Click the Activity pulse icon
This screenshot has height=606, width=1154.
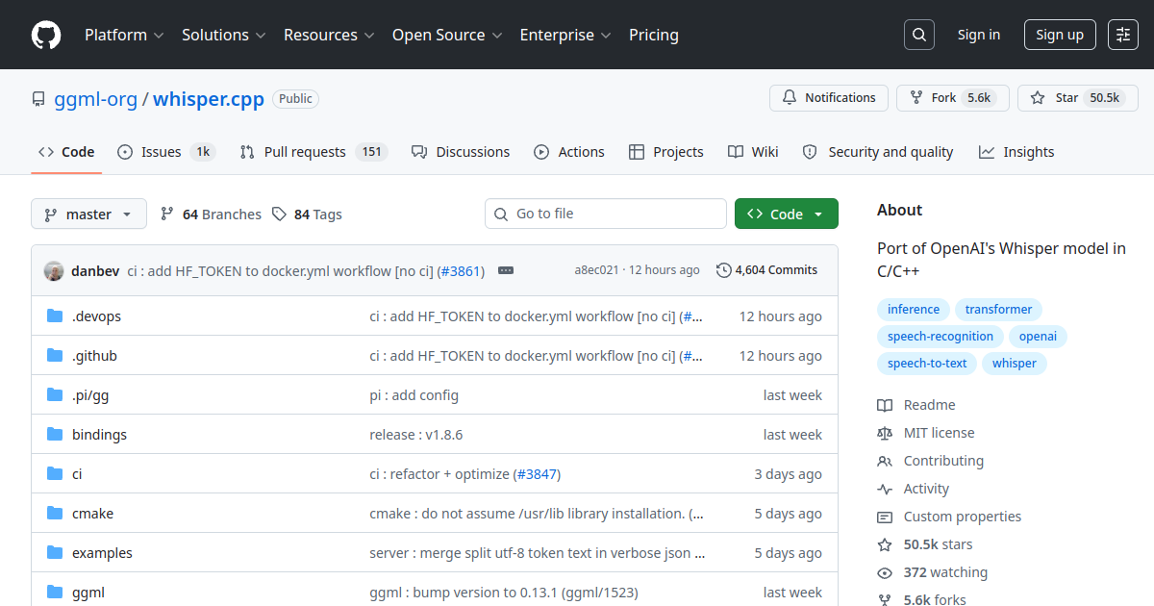(x=885, y=489)
